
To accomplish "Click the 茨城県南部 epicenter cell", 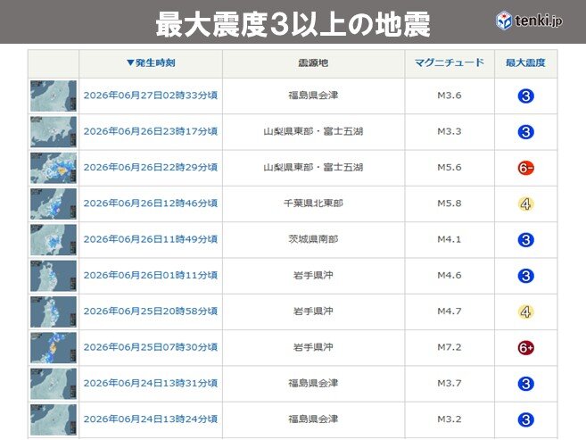I will [x=313, y=239].
